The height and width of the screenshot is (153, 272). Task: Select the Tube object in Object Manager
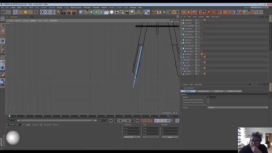(x=187, y=68)
